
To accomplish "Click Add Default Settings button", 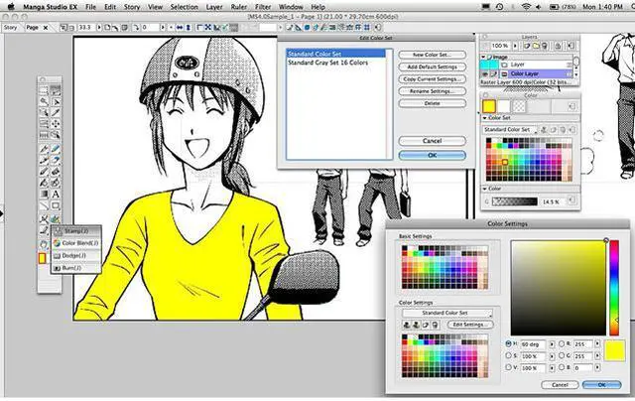I will point(433,67).
